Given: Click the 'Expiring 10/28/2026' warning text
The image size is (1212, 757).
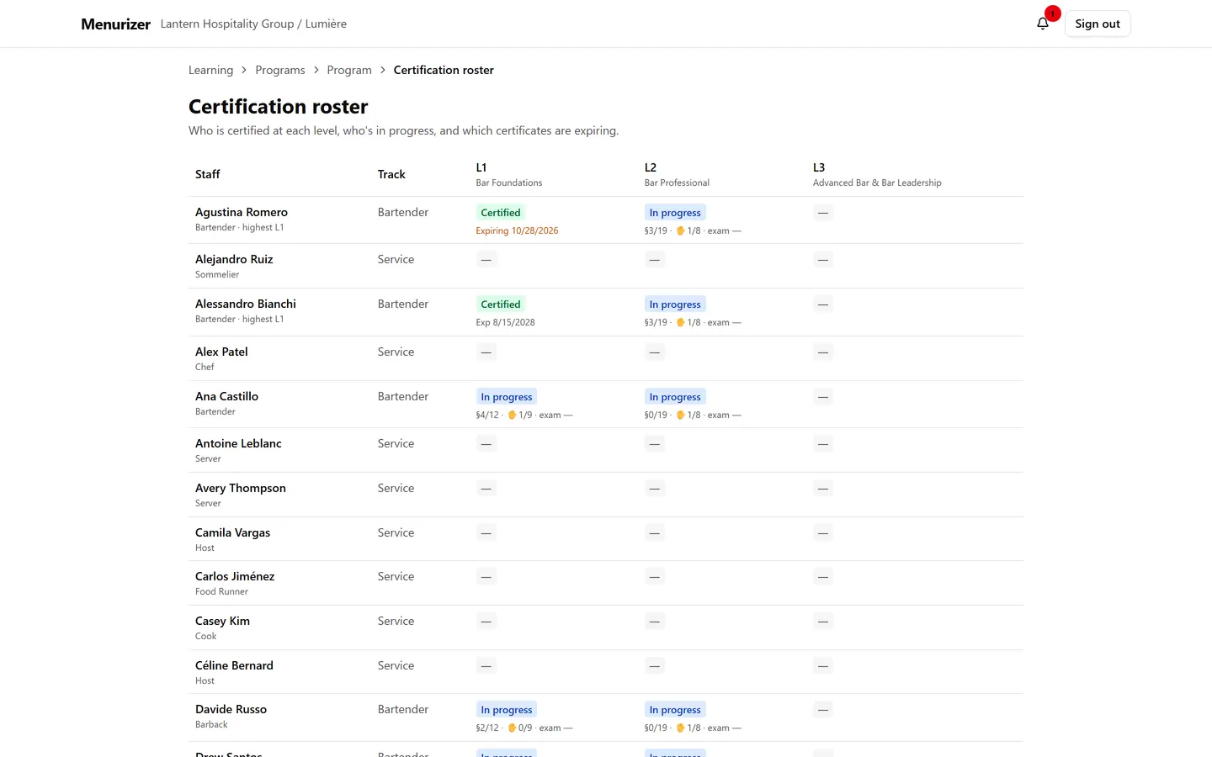Looking at the screenshot, I should click(517, 230).
